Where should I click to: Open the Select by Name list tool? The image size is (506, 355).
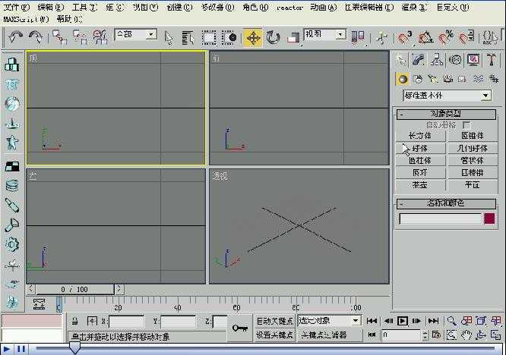click(188, 38)
